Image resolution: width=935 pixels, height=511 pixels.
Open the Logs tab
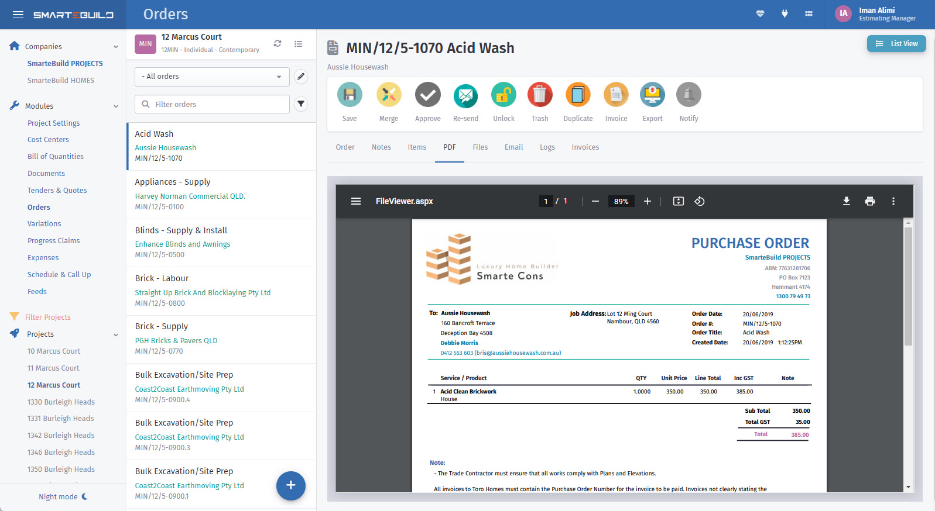coord(547,147)
